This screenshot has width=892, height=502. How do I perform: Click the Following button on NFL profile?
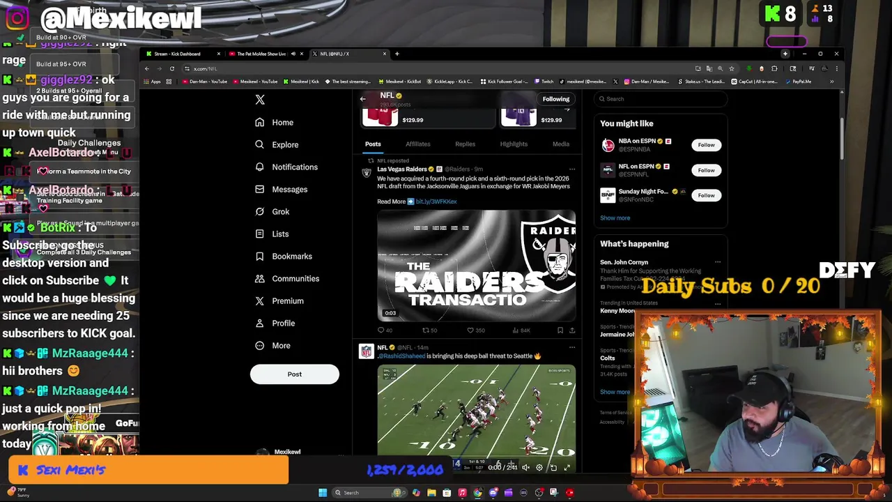coord(556,99)
